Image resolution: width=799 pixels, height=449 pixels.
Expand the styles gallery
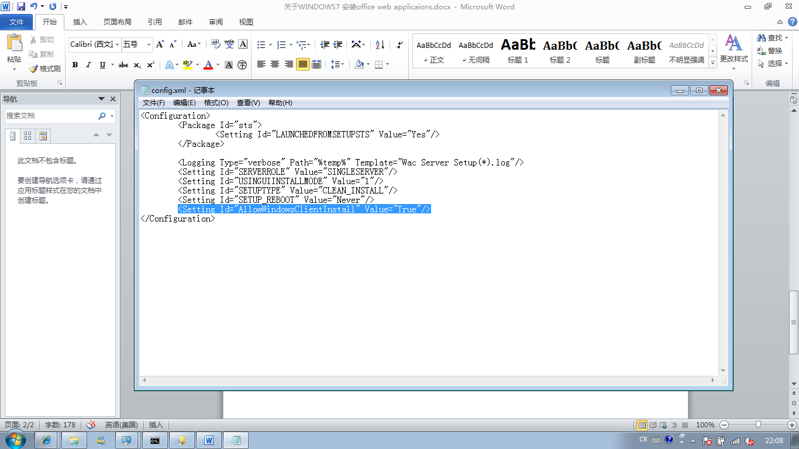pos(712,63)
